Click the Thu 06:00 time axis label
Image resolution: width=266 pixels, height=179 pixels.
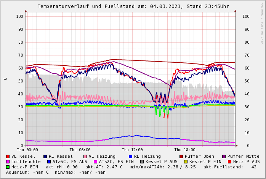point(80,150)
